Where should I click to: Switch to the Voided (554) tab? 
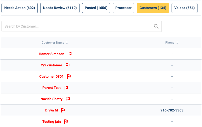[x=184, y=8]
